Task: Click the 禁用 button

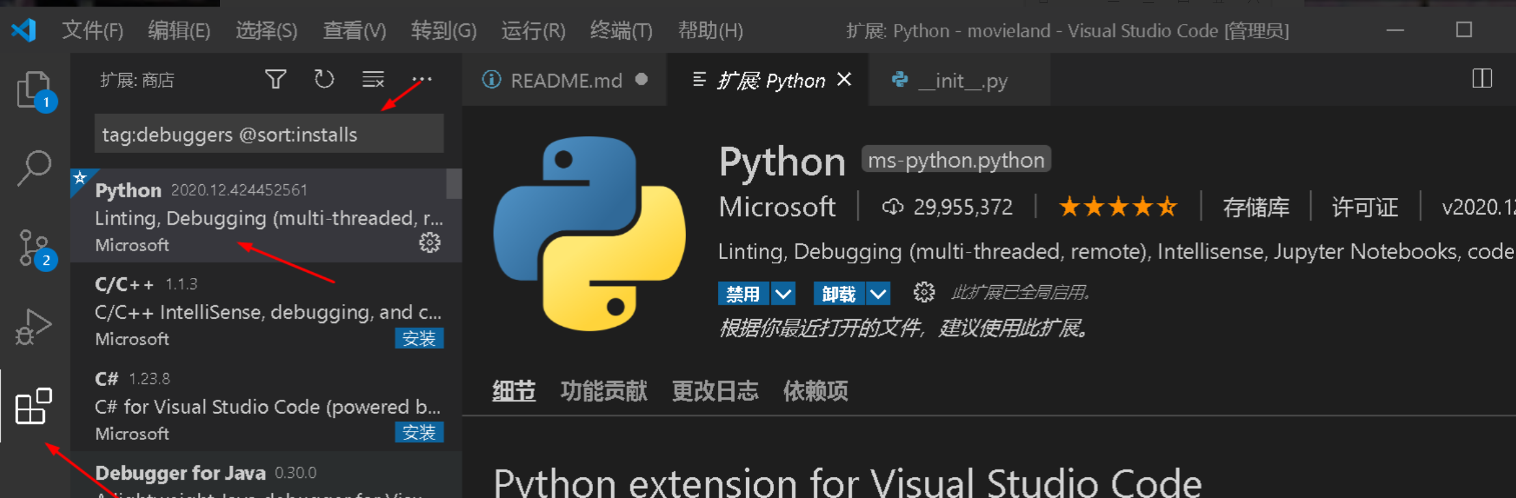Action: coord(743,294)
